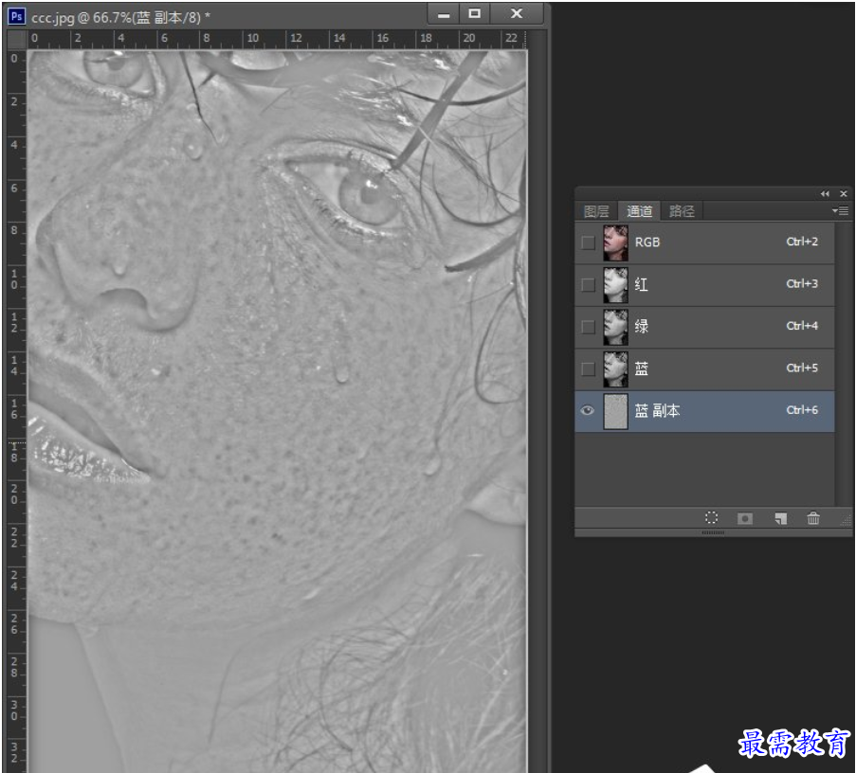The height and width of the screenshot is (773, 856).
Task: Click the Ctrl+6 shortcut label
Action: tap(802, 410)
